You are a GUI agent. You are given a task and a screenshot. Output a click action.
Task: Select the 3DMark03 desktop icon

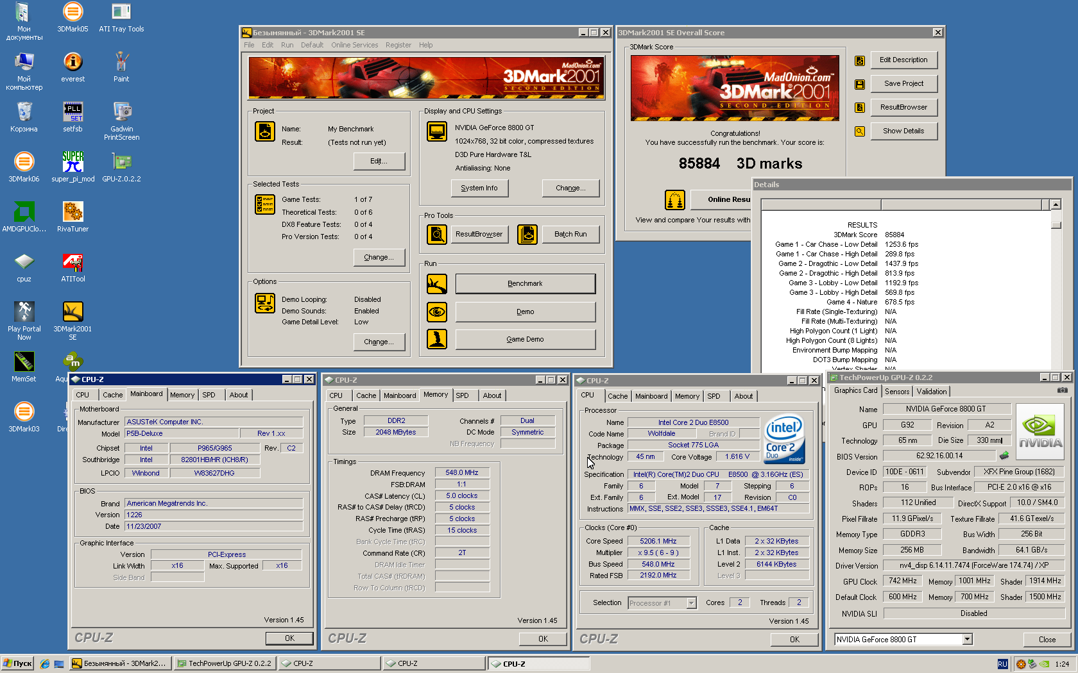coord(24,417)
